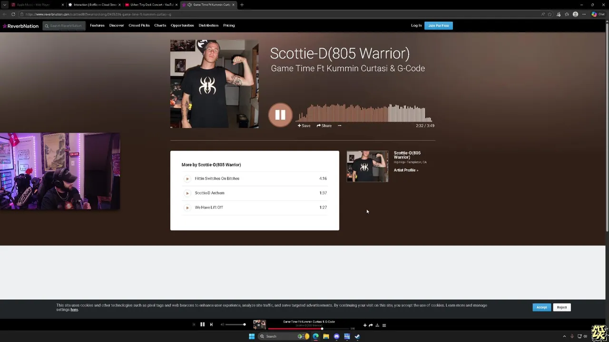Open the Distribution menu
The width and height of the screenshot is (609, 342).
pyautogui.click(x=208, y=25)
